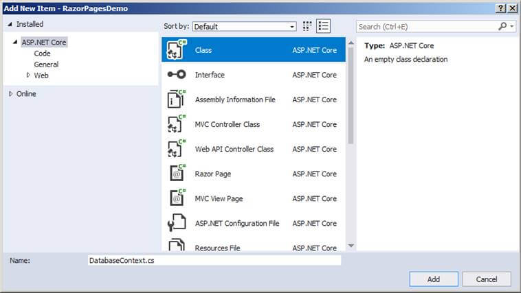The image size is (521, 293).
Task: Select the Class template icon
Action: pos(176,50)
